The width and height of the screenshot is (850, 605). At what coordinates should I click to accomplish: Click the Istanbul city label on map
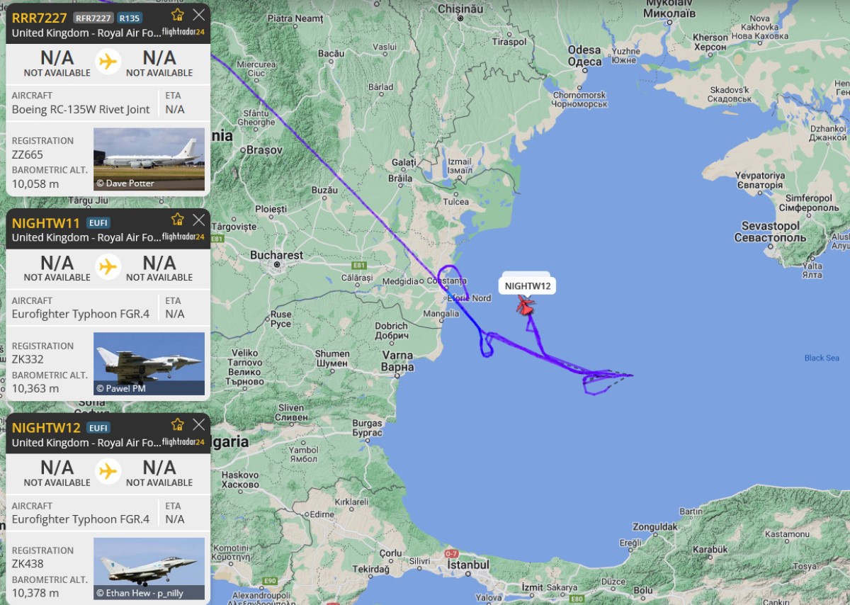tap(468, 565)
